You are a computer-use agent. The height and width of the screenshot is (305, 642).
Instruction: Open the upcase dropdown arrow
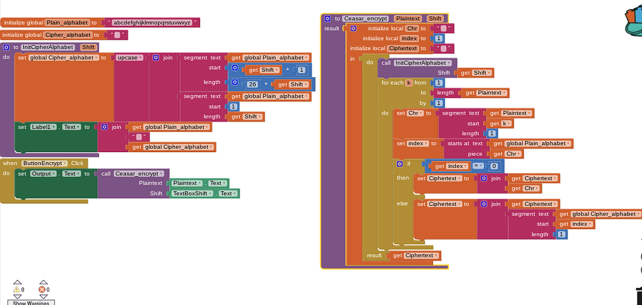pyautogui.click(x=141, y=58)
